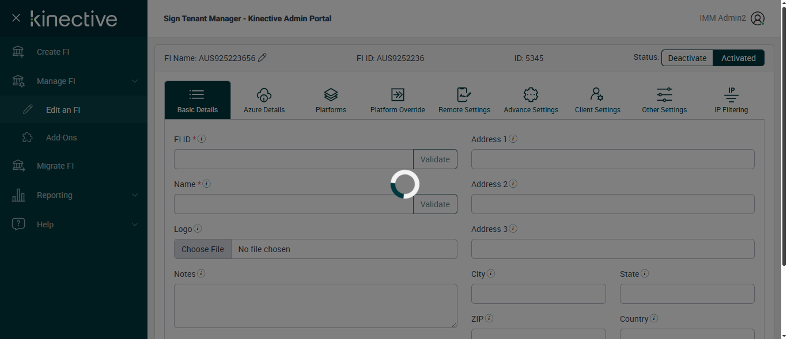
Task: Click into the Address 1 input field
Action: pyautogui.click(x=612, y=159)
